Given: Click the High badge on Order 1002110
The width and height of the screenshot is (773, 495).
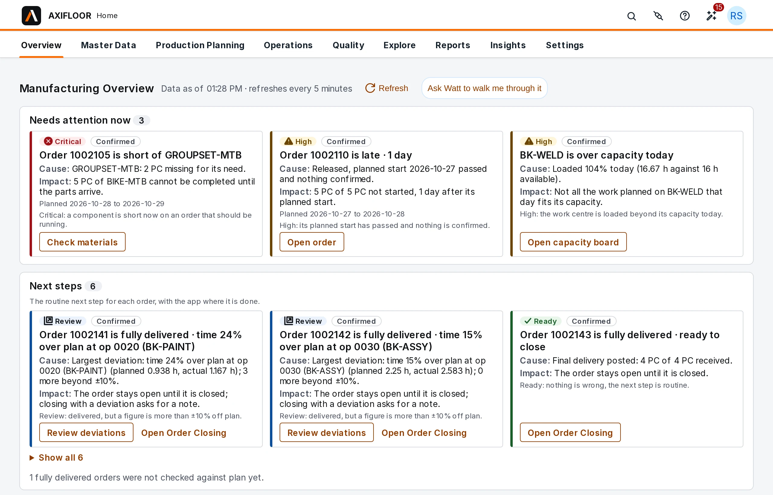Looking at the screenshot, I should coord(298,141).
